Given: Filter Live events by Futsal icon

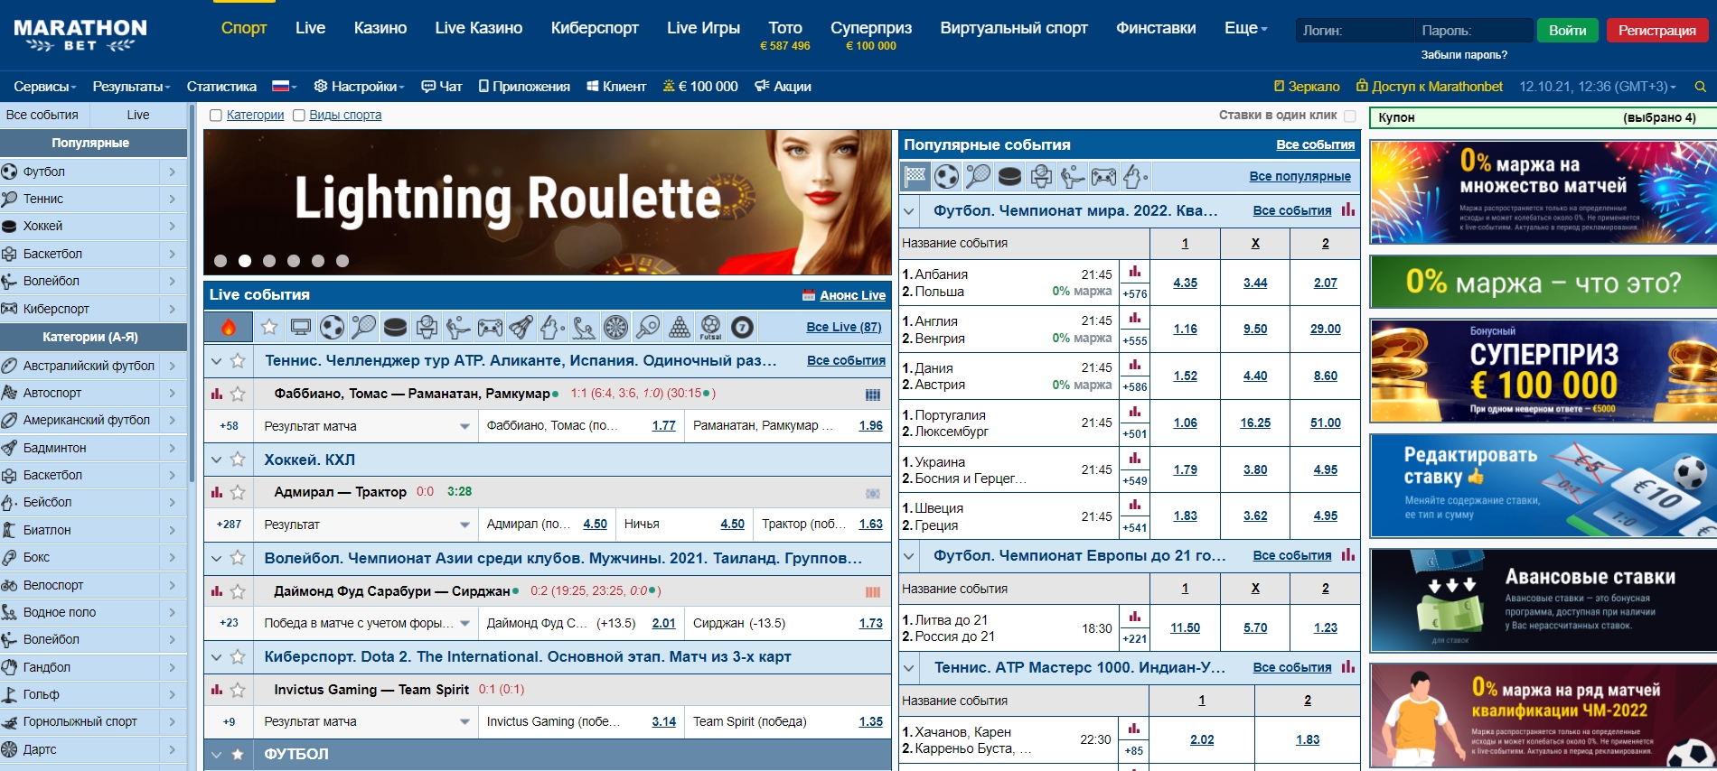Looking at the screenshot, I should click(x=711, y=327).
